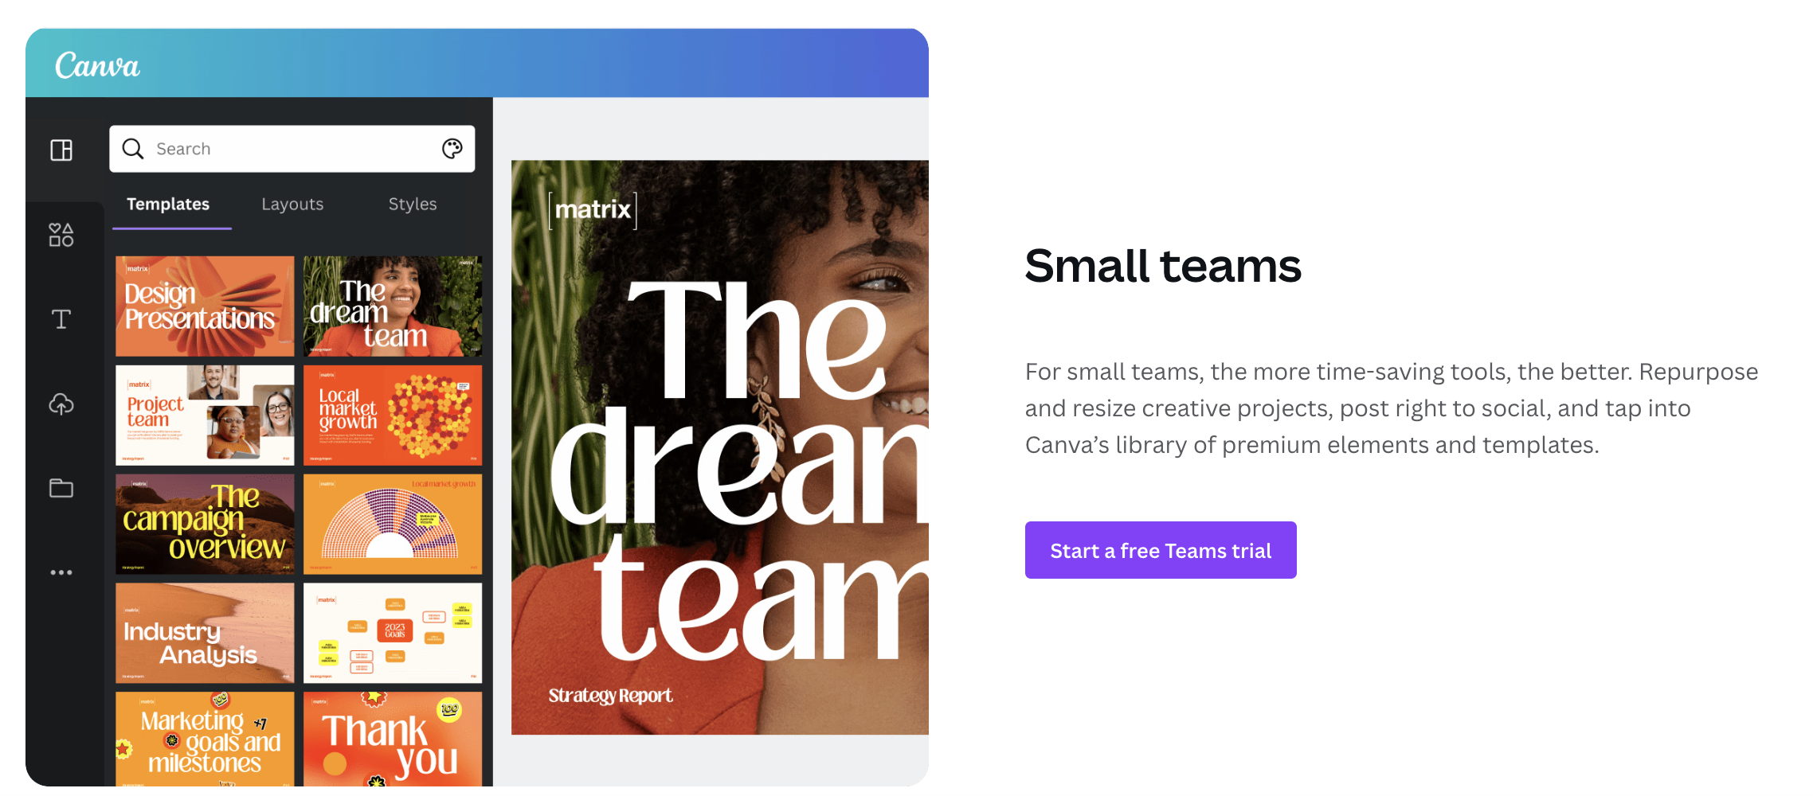Select the Elements shapes icon
This screenshot has height=796, width=1813.
61,235
